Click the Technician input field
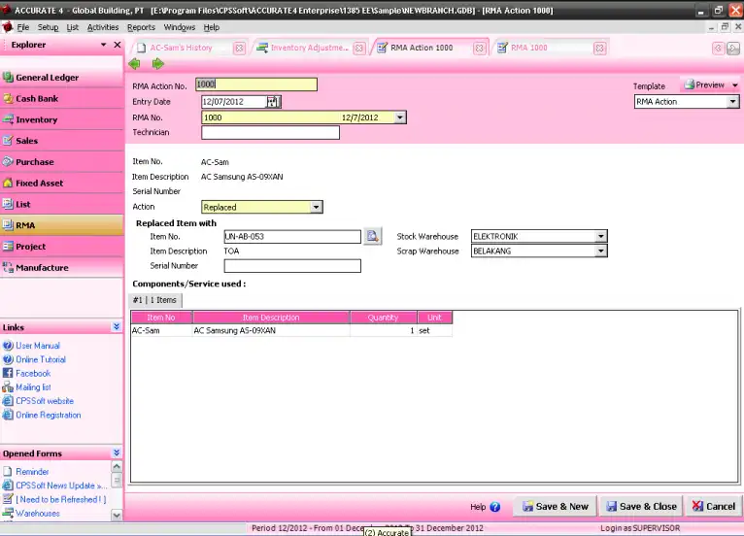This screenshot has width=744, height=536. coord(270,132)
